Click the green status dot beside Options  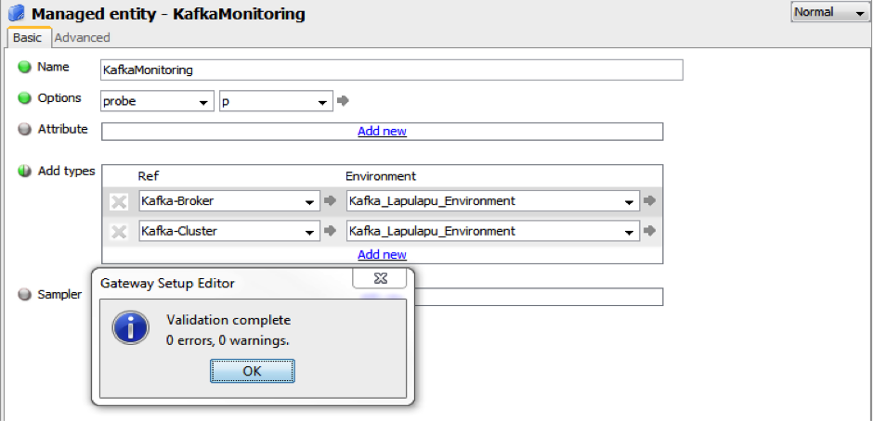coord(24,98)
